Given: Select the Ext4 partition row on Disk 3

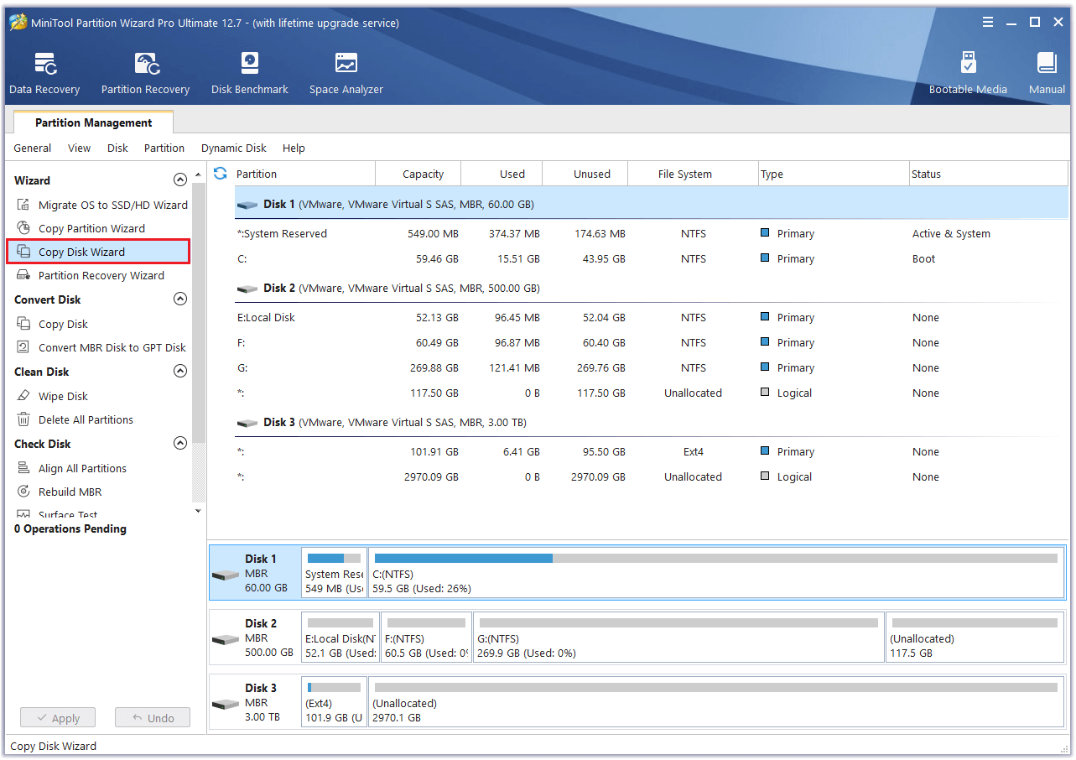Looking at the screenshot, I should [x=651, y=451].
